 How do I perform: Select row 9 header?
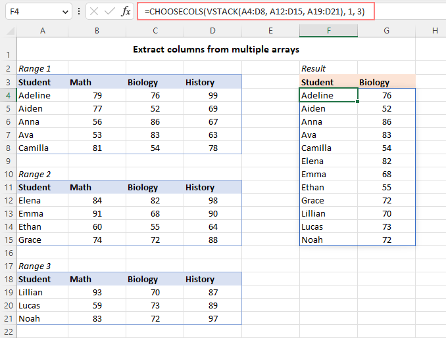(9, 161)
